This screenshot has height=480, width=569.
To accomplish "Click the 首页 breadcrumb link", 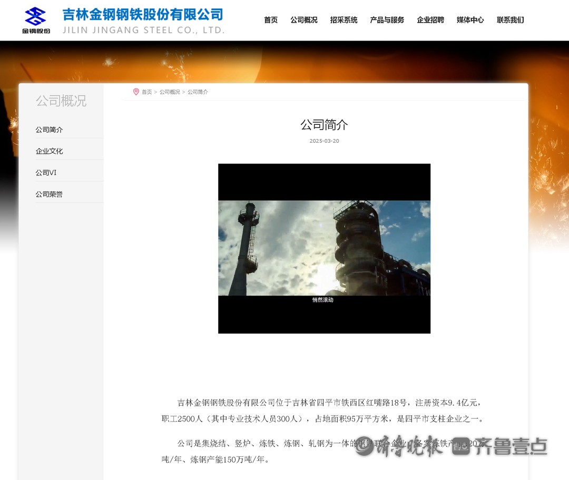I will click(x=146, y=92).
